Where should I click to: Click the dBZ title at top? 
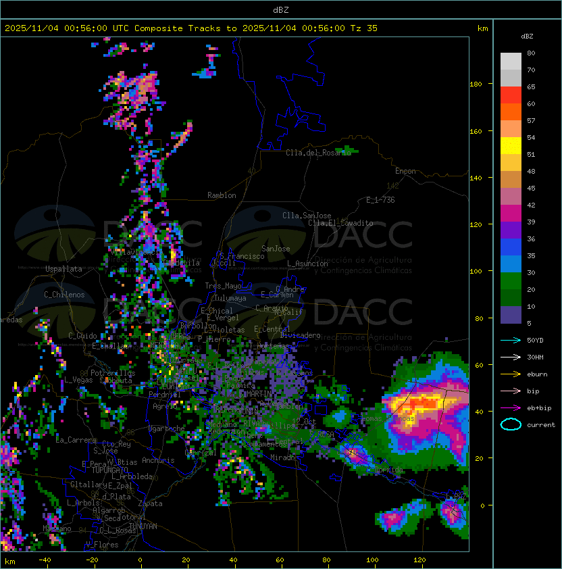pos(281,9)
